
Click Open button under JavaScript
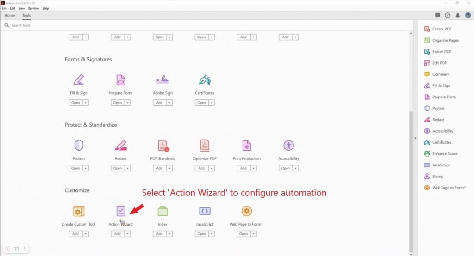coord(202,234)
